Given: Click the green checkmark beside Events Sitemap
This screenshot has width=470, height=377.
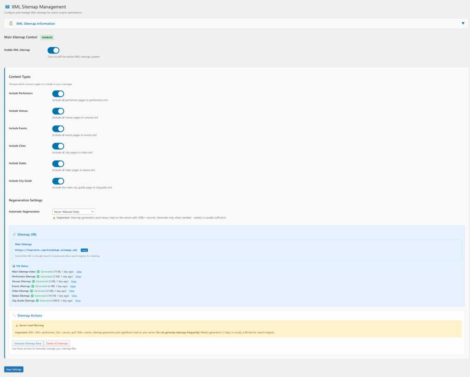Looking at the screenshot, I should pyautogui.click(x=33, y=286).
